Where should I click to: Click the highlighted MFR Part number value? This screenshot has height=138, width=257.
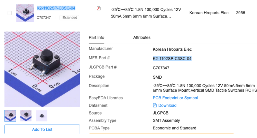click(x=172, y=59)
